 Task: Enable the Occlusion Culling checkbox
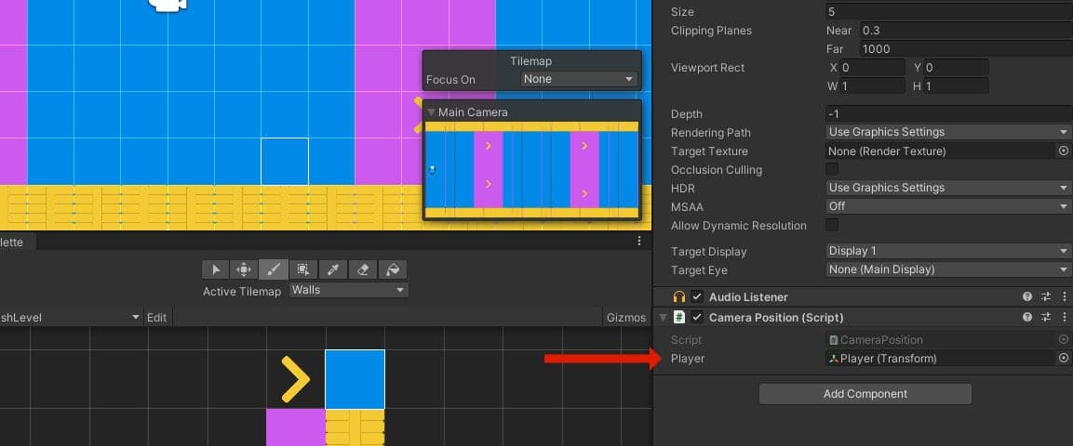pos(832,169)
